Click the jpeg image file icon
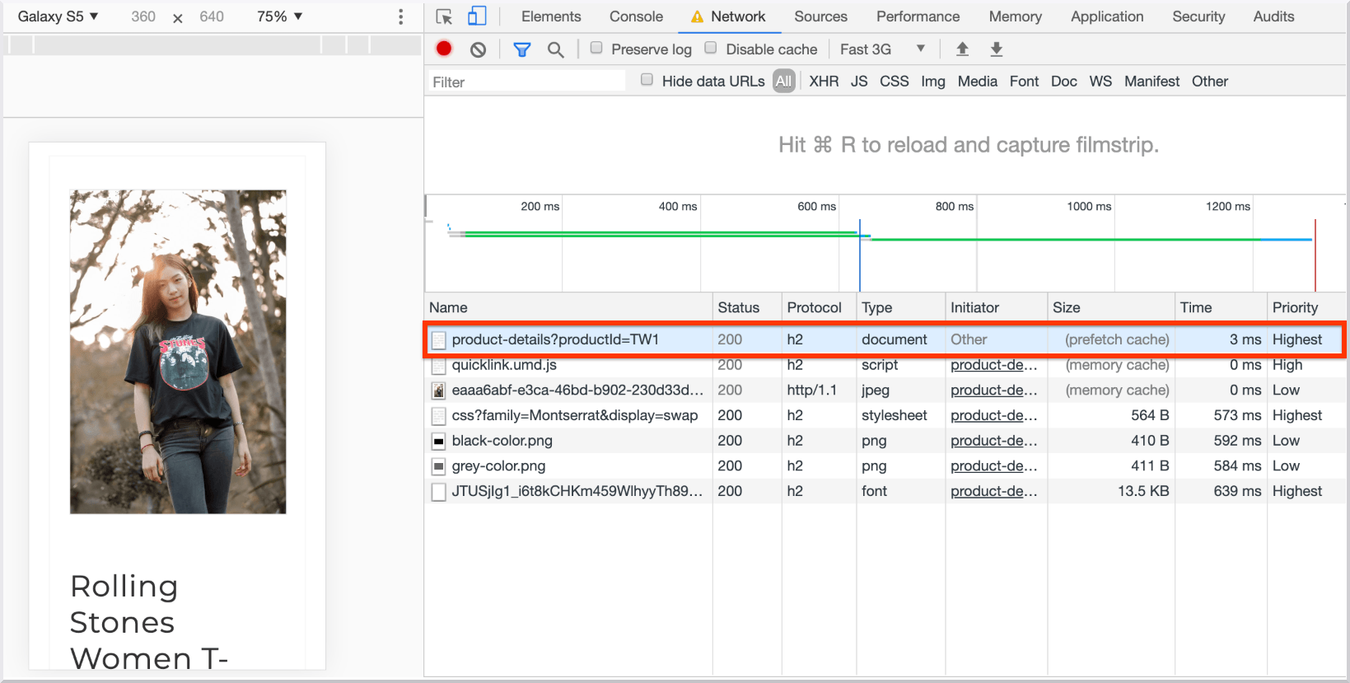The width and height of the screenshot is (1350, 683). click(439, 391)
